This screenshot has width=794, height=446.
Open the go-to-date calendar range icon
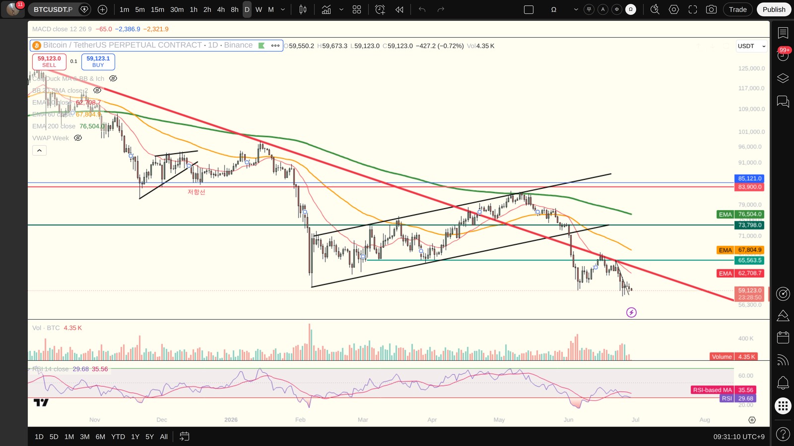184,437
